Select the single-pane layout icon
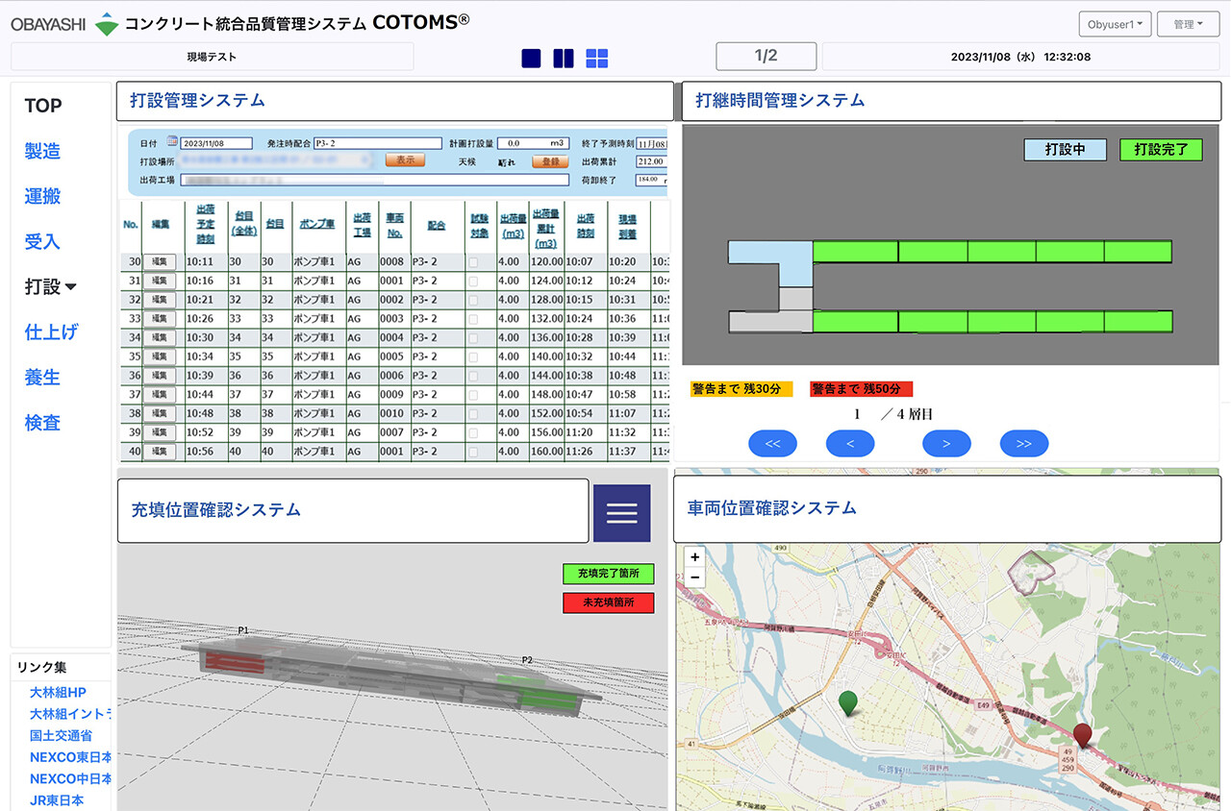The image size is (1231, 811). [x=531, y=59]
